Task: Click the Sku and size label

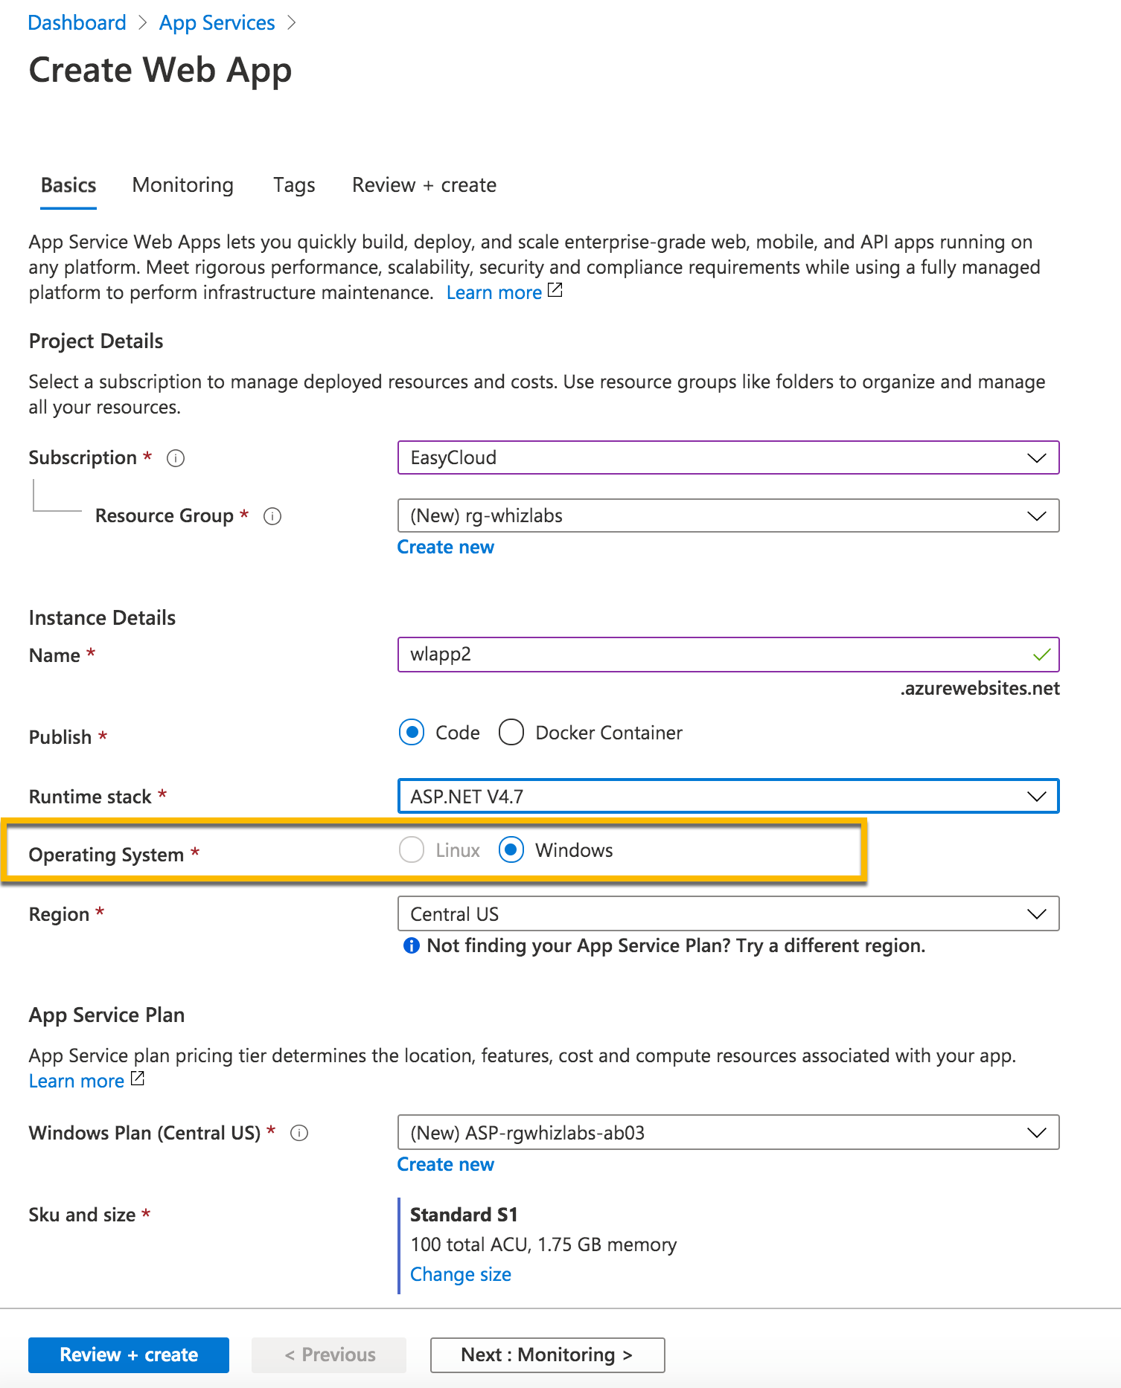Action: click(82, 1215)
